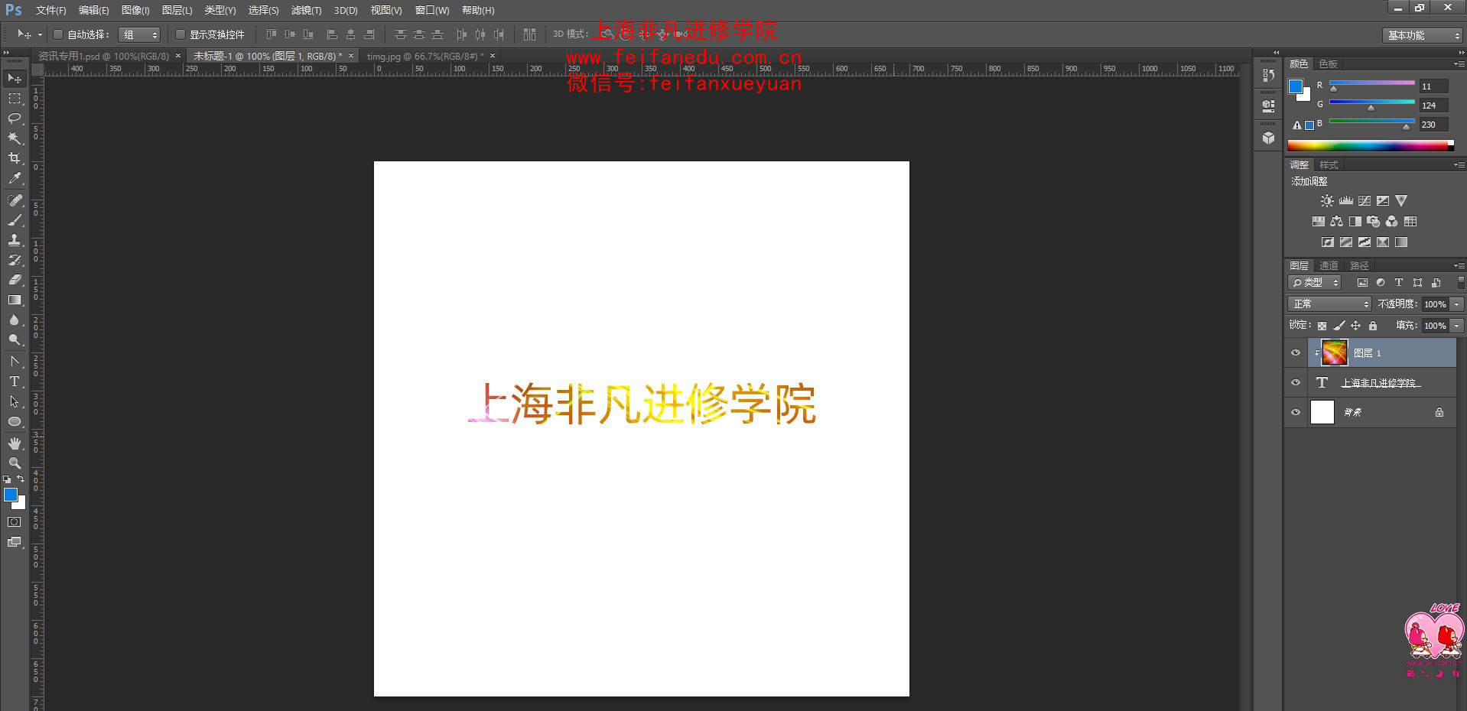Switch to the 色板 tab

tap(1328, 64)
